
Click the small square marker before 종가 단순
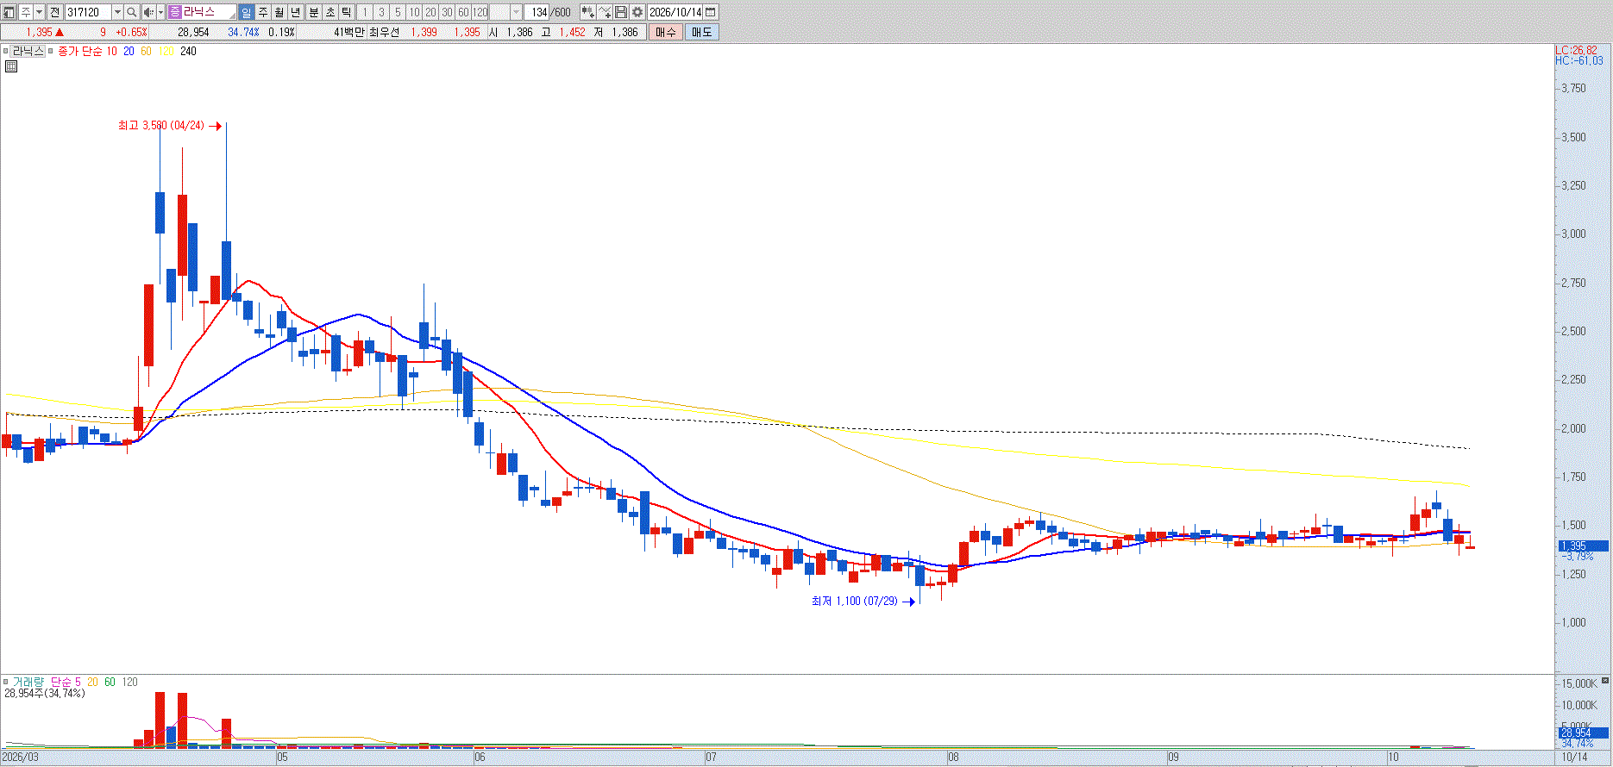click(x=52, y=52)
